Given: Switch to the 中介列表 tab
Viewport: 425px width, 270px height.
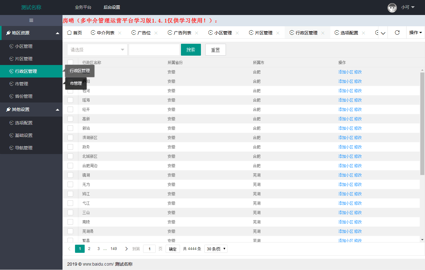Looking at the screenshot, I should [x=106, y=33].
